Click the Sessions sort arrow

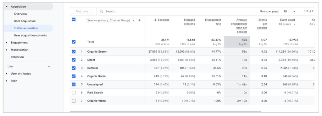coord(155,20)
